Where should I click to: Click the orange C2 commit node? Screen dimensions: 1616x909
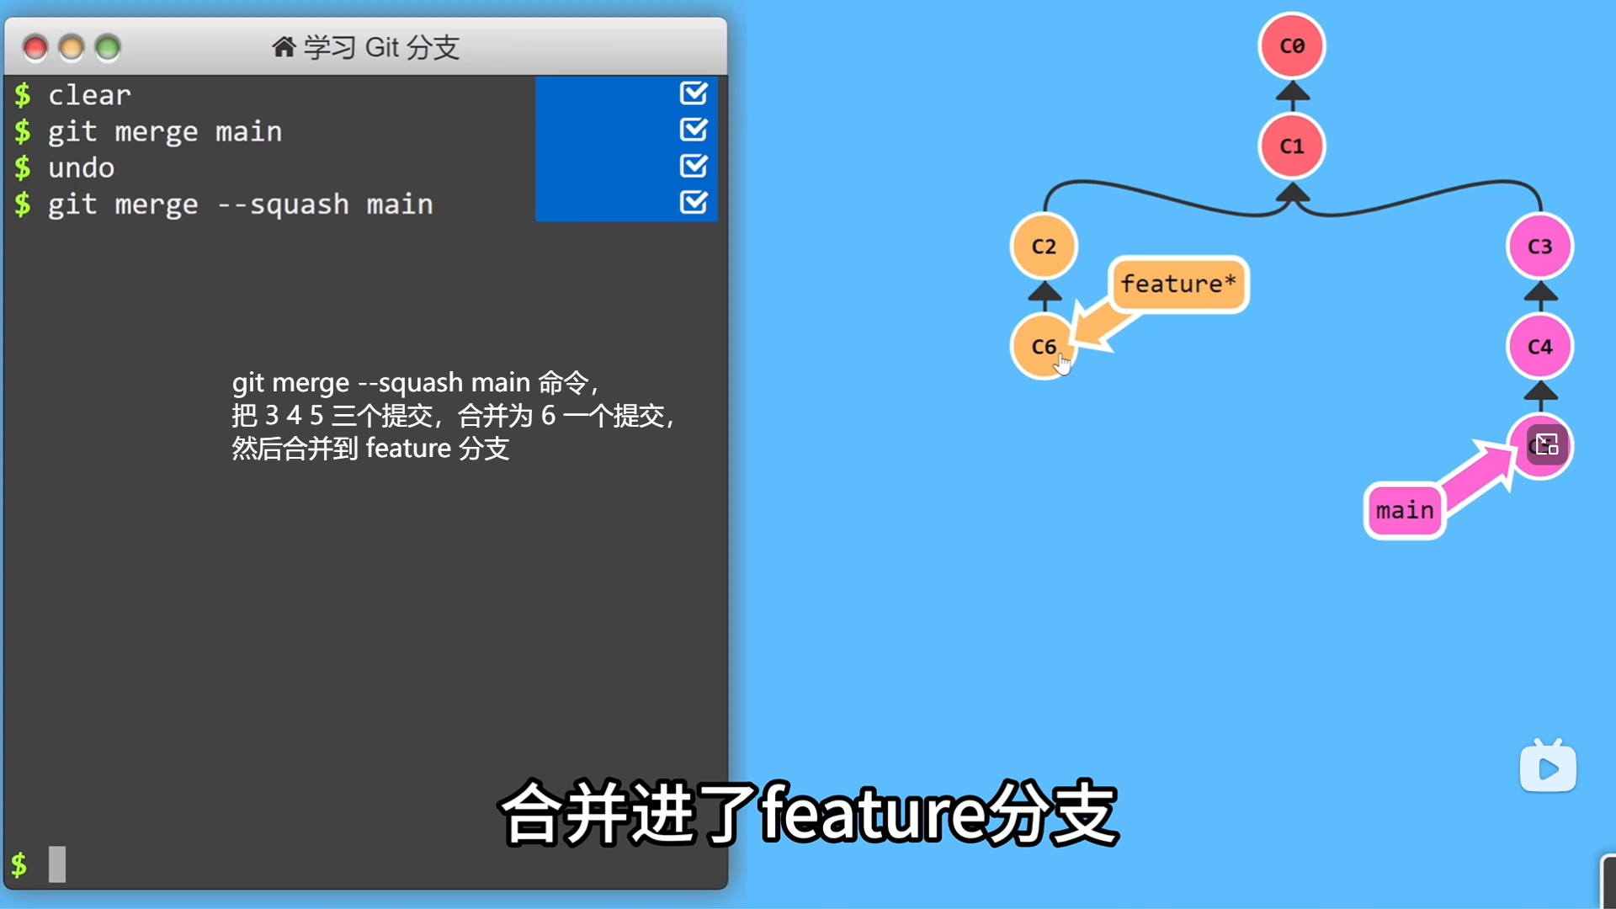1044,246
